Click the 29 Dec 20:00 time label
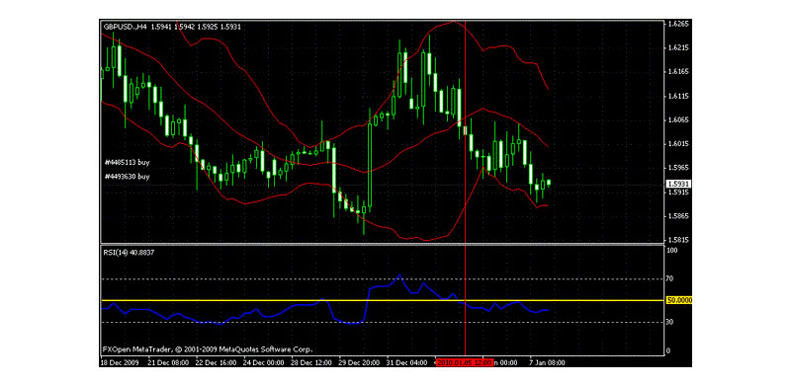This screenshot has height=385, width=791. point(359,362)
